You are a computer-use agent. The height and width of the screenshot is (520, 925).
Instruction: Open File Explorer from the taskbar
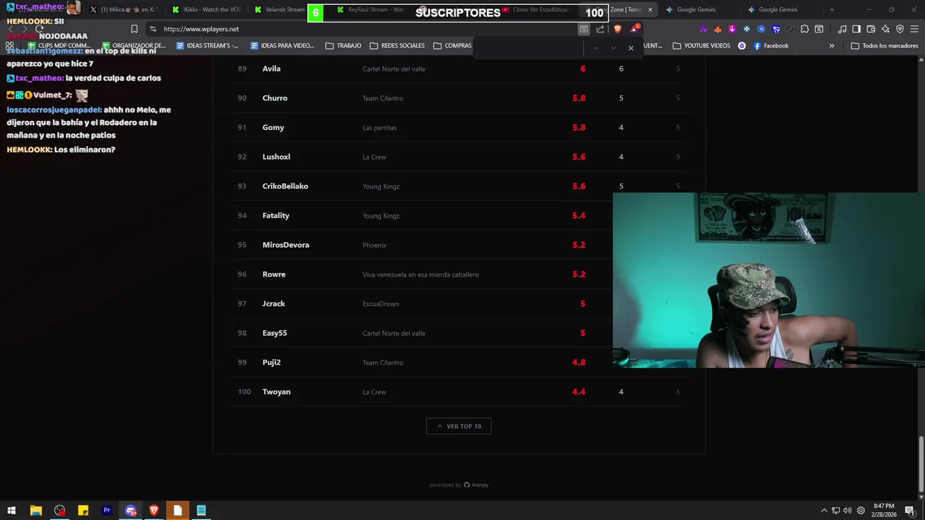(x=35, y=511)
